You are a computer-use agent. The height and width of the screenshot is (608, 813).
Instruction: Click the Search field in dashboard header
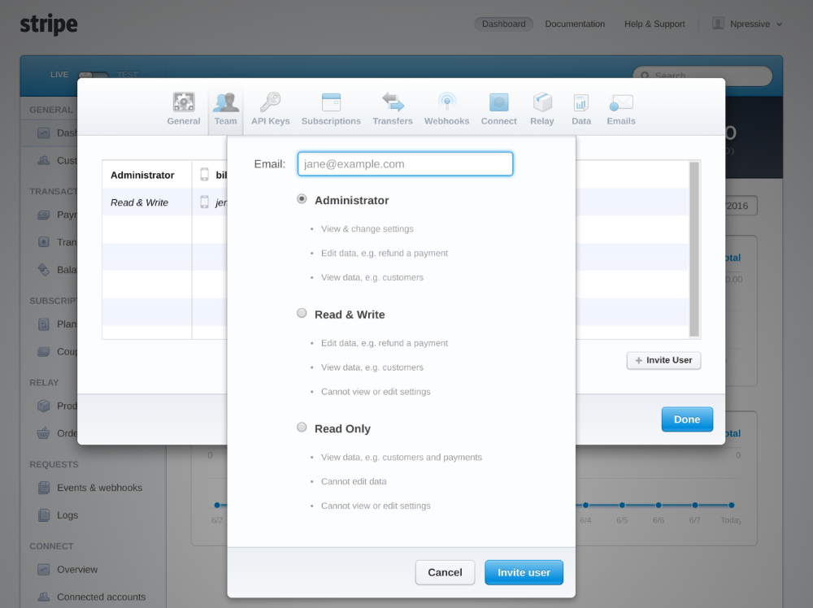click(x=702, y=76)
